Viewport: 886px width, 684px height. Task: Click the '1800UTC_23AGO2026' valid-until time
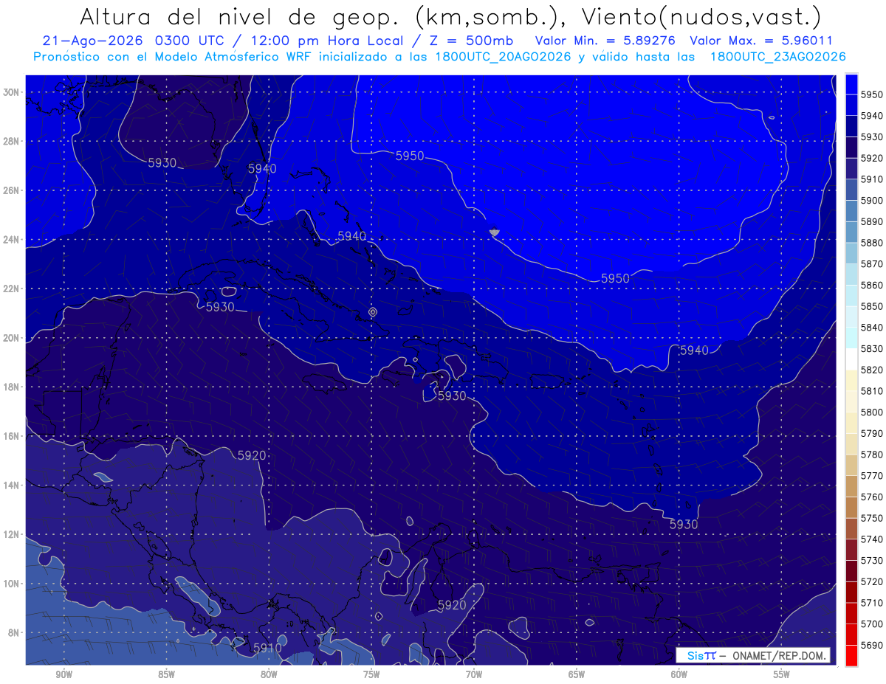pos(777,57)
